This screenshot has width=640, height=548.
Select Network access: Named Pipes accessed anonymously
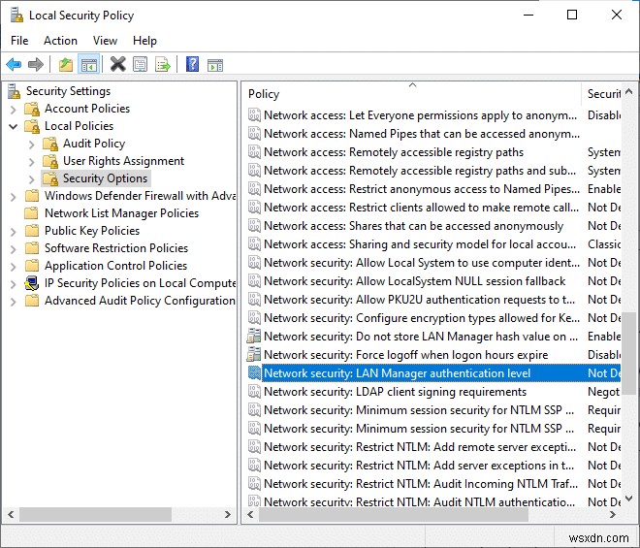422,134
